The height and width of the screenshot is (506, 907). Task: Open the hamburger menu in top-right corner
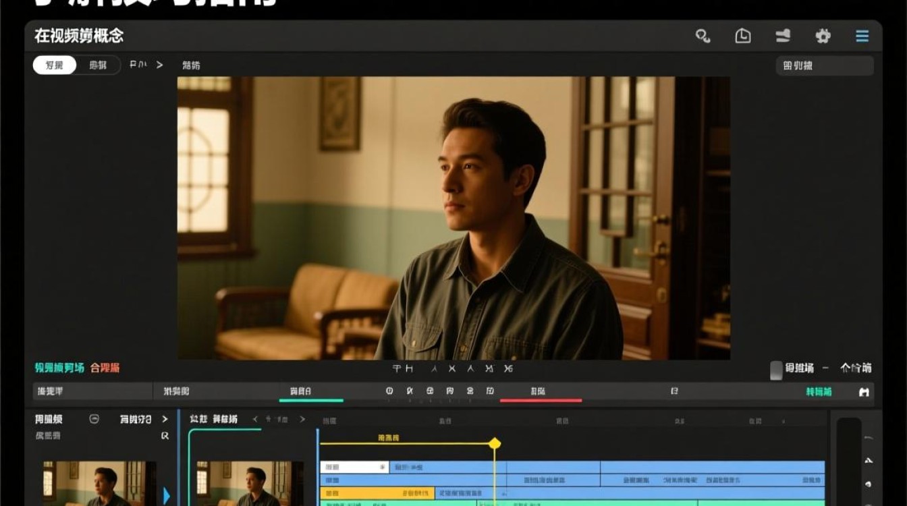point(862,36)
